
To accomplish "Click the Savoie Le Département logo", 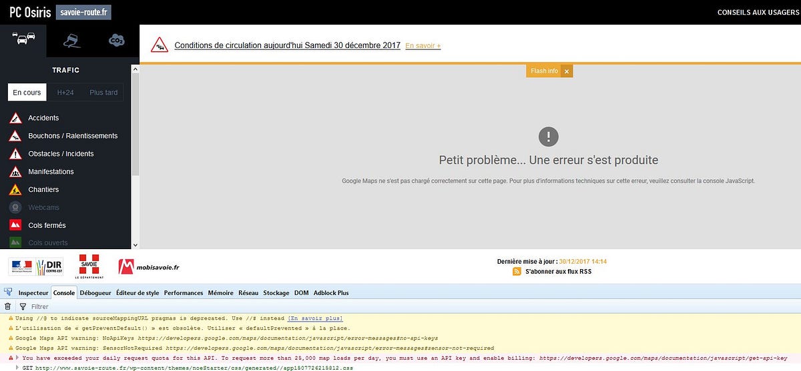I will tap(89, 266).
